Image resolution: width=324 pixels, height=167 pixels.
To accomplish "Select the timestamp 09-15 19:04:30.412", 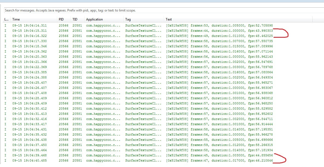I will pos(29,109).
